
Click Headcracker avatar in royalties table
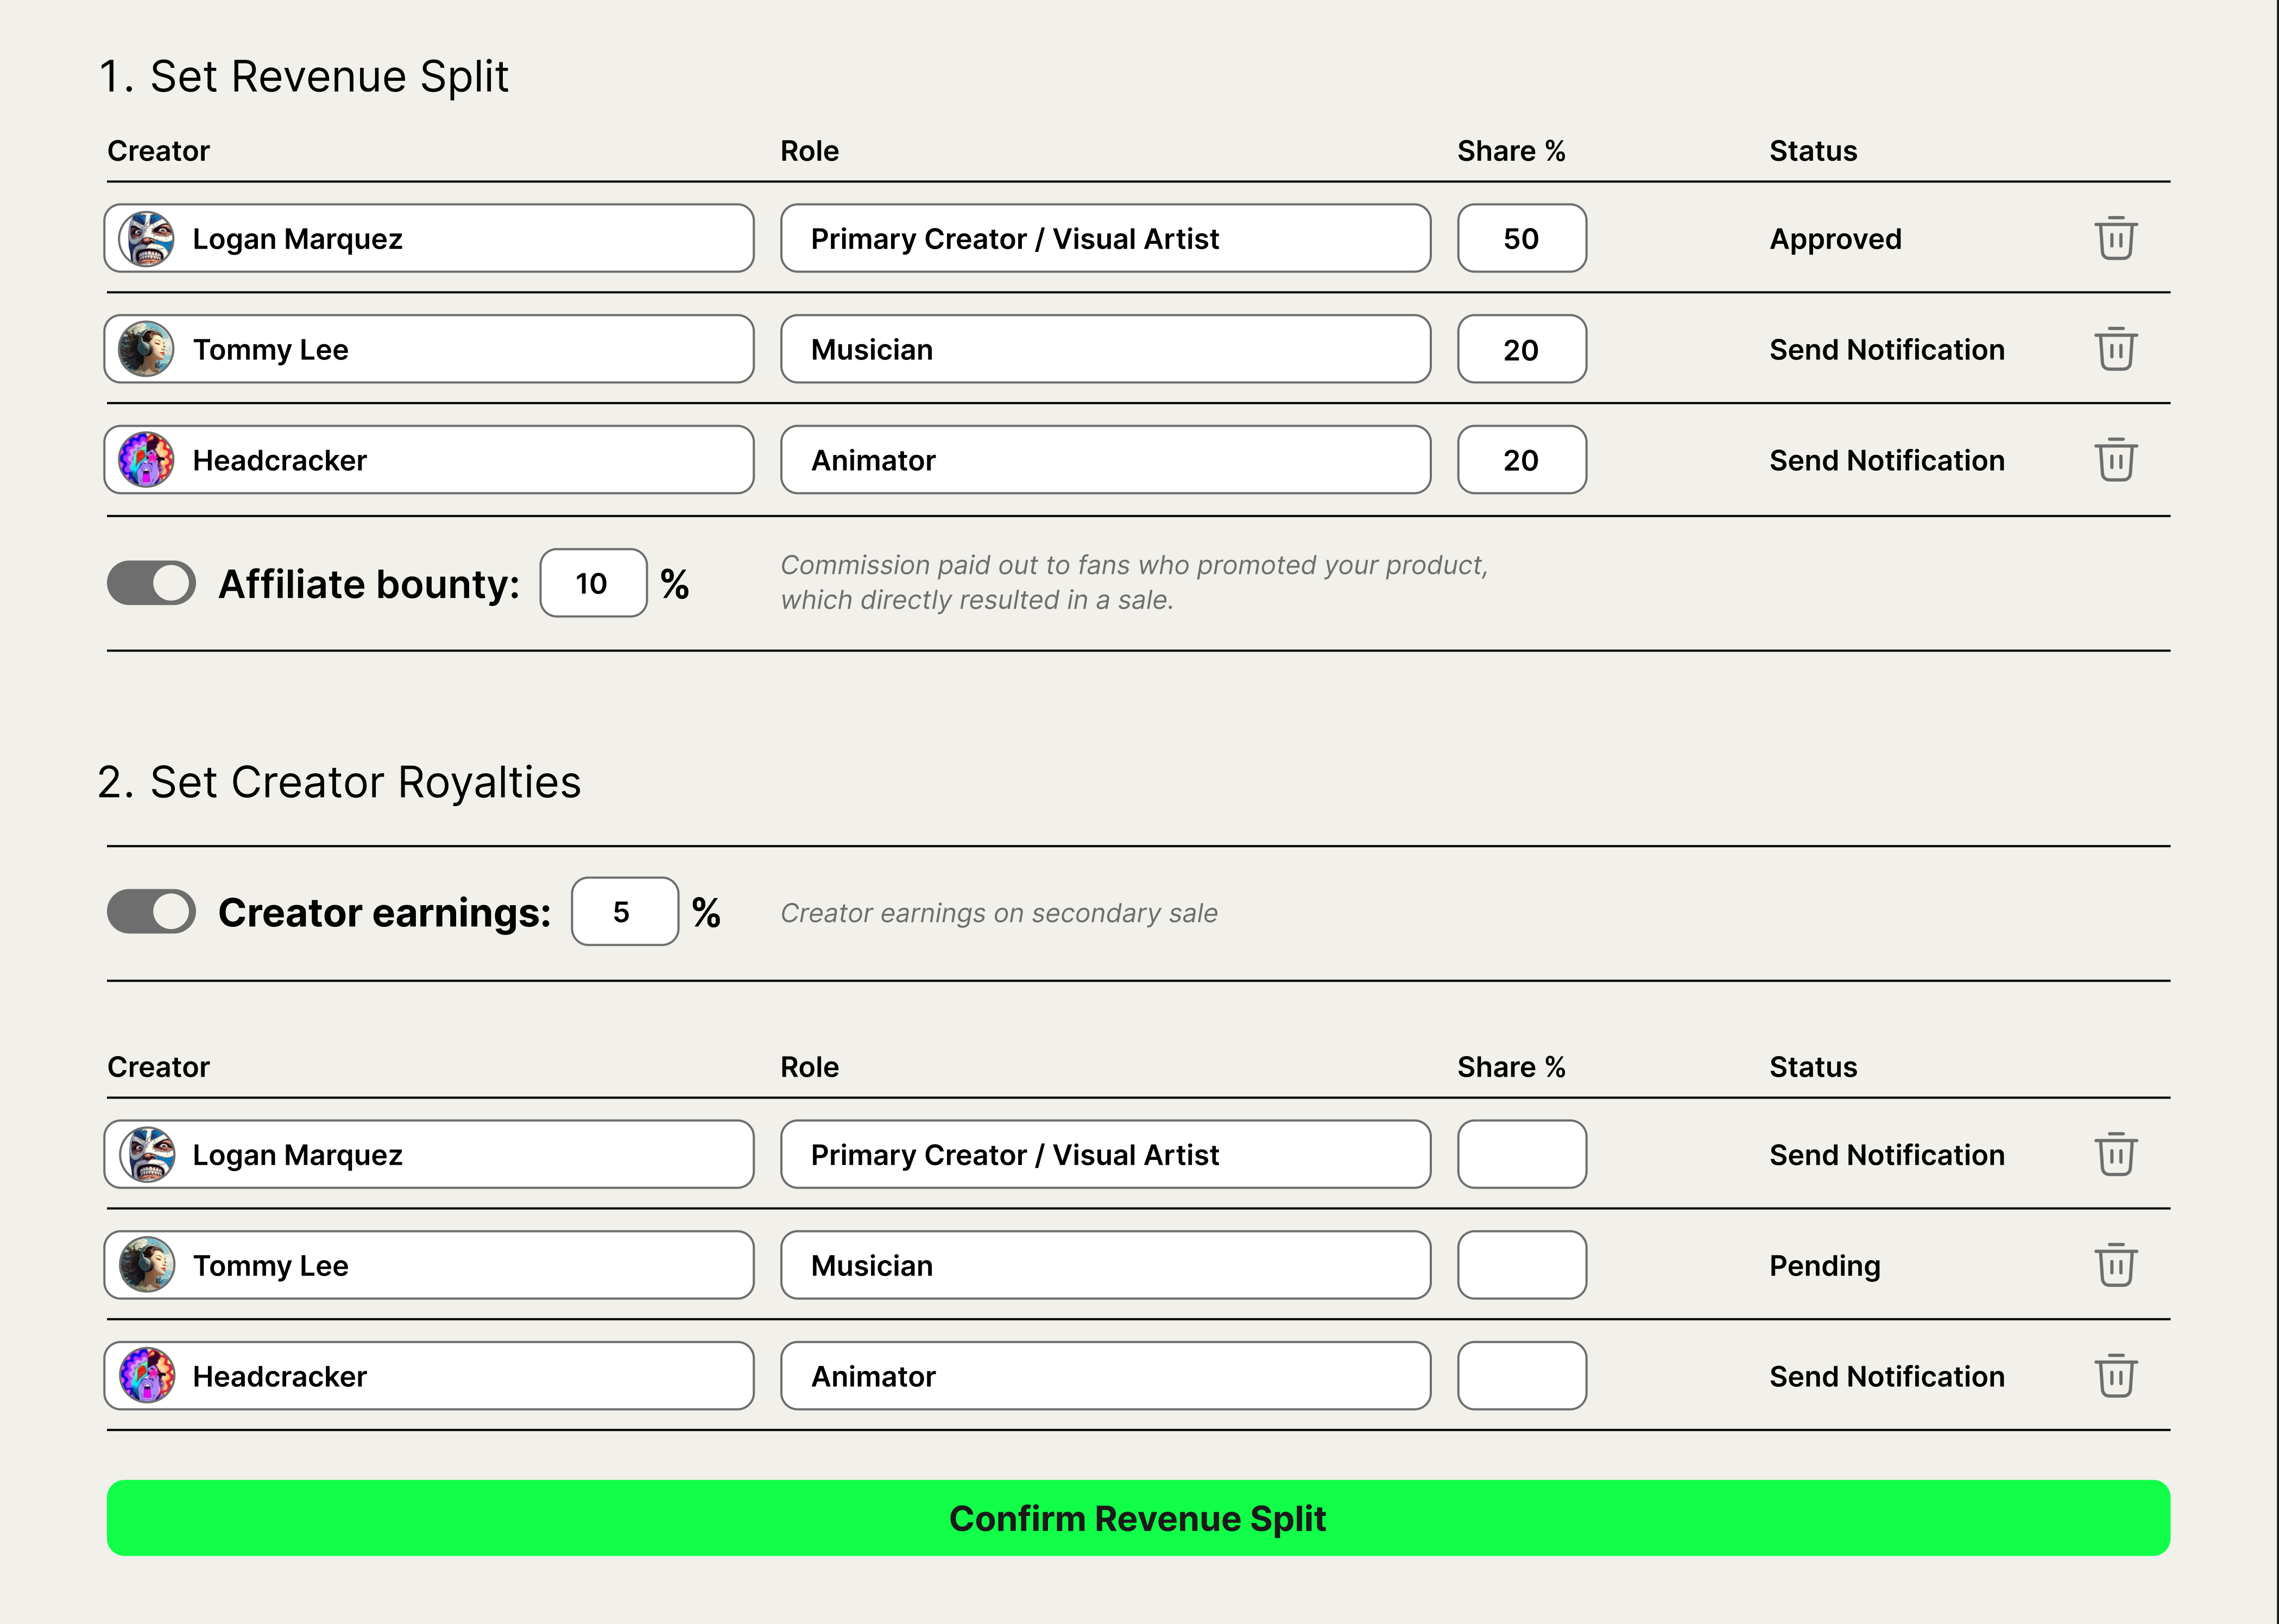[x=147, y=1376]
